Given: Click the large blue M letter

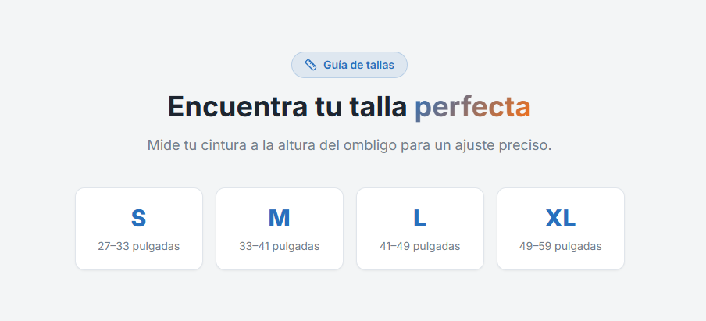Looking at the screenshot, I should [x=279, y=218].
